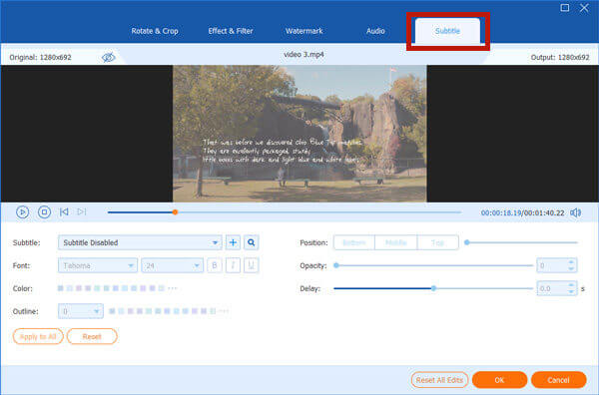
Task: Search subtitles online with magnifier icon
Action: (251, 242)
